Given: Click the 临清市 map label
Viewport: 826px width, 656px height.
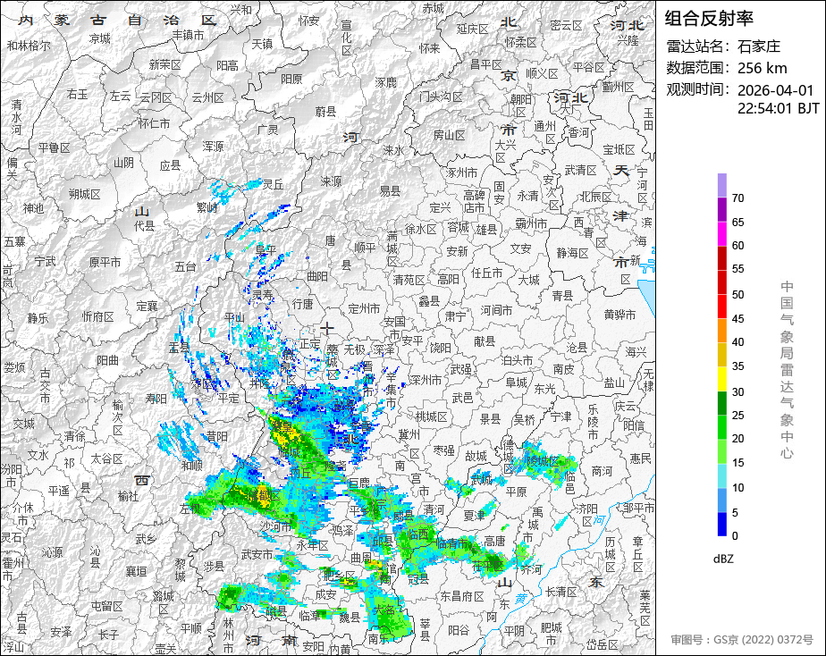Looking at the screenshot, I should pos(452,542).
